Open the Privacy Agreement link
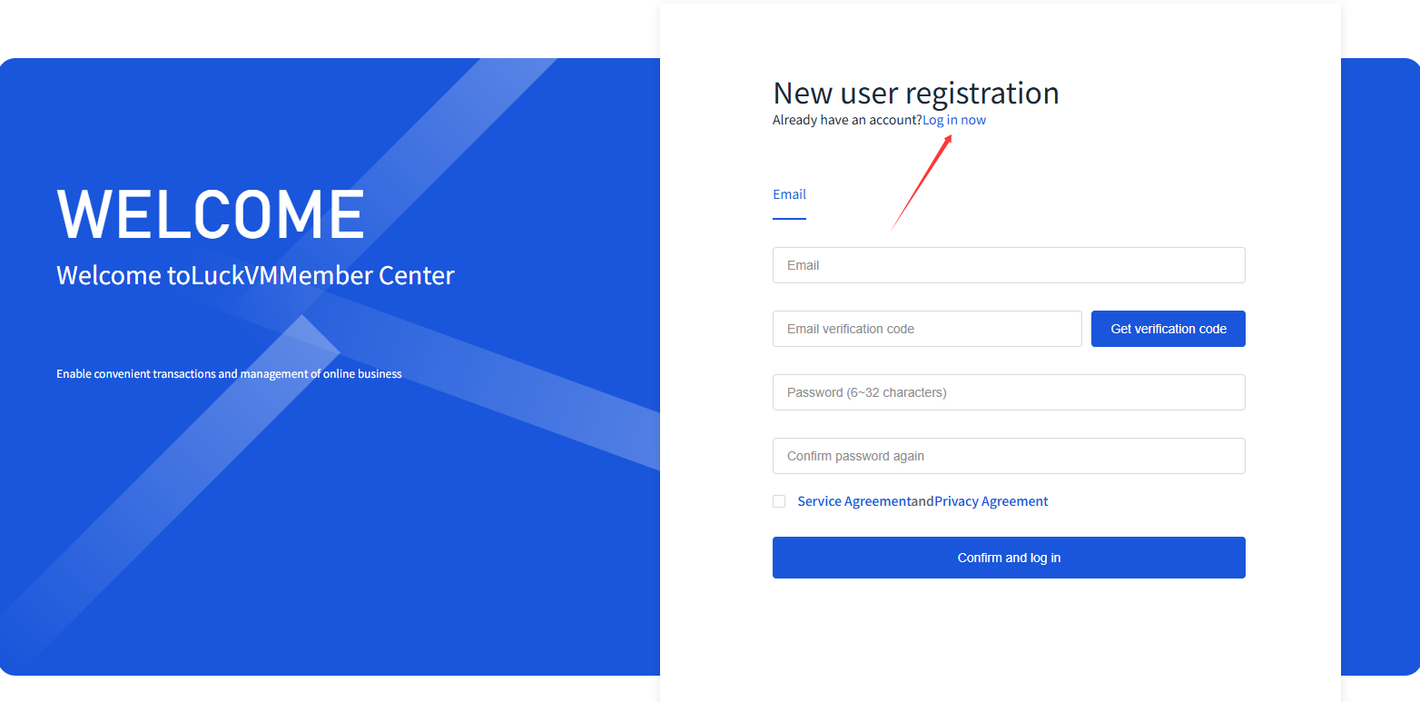The height and width of the screenshot is (702, 1420). coord(991,501)
